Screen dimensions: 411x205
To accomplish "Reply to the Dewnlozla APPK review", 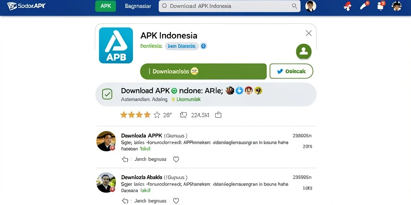I will [x=144, y=159].
